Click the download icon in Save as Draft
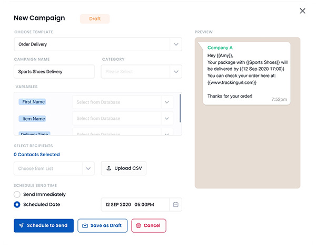The image size is (316, 247). 85,225
